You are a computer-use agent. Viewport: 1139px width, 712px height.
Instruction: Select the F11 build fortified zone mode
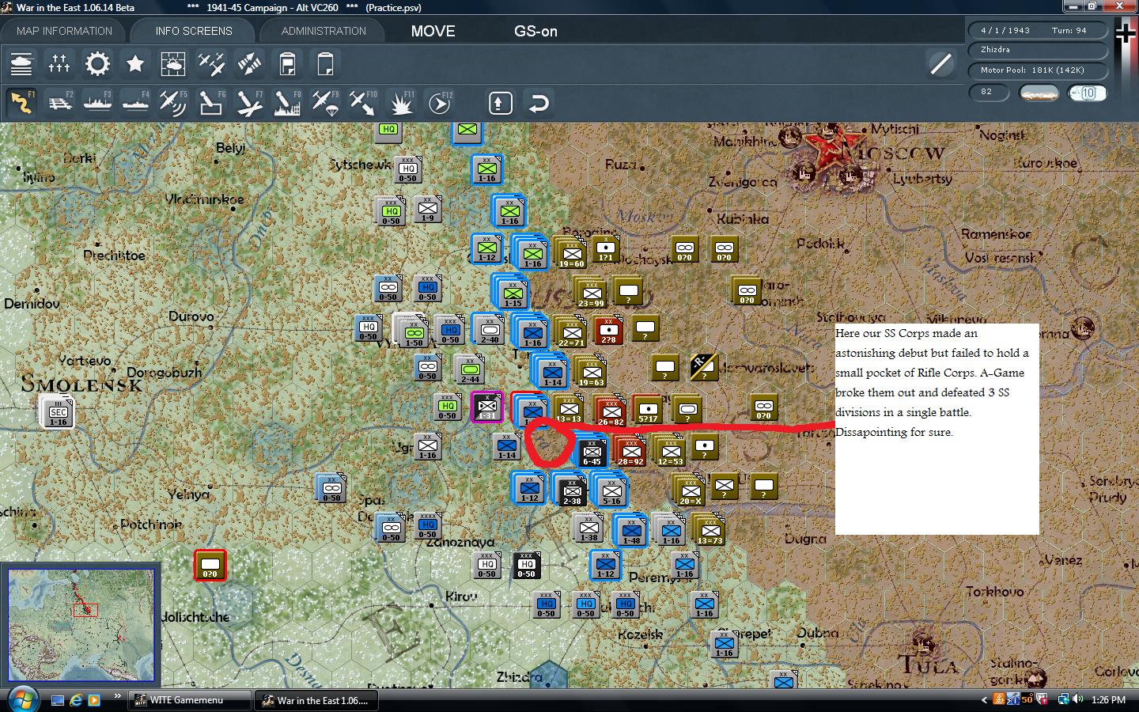click(x=401, y=103)
